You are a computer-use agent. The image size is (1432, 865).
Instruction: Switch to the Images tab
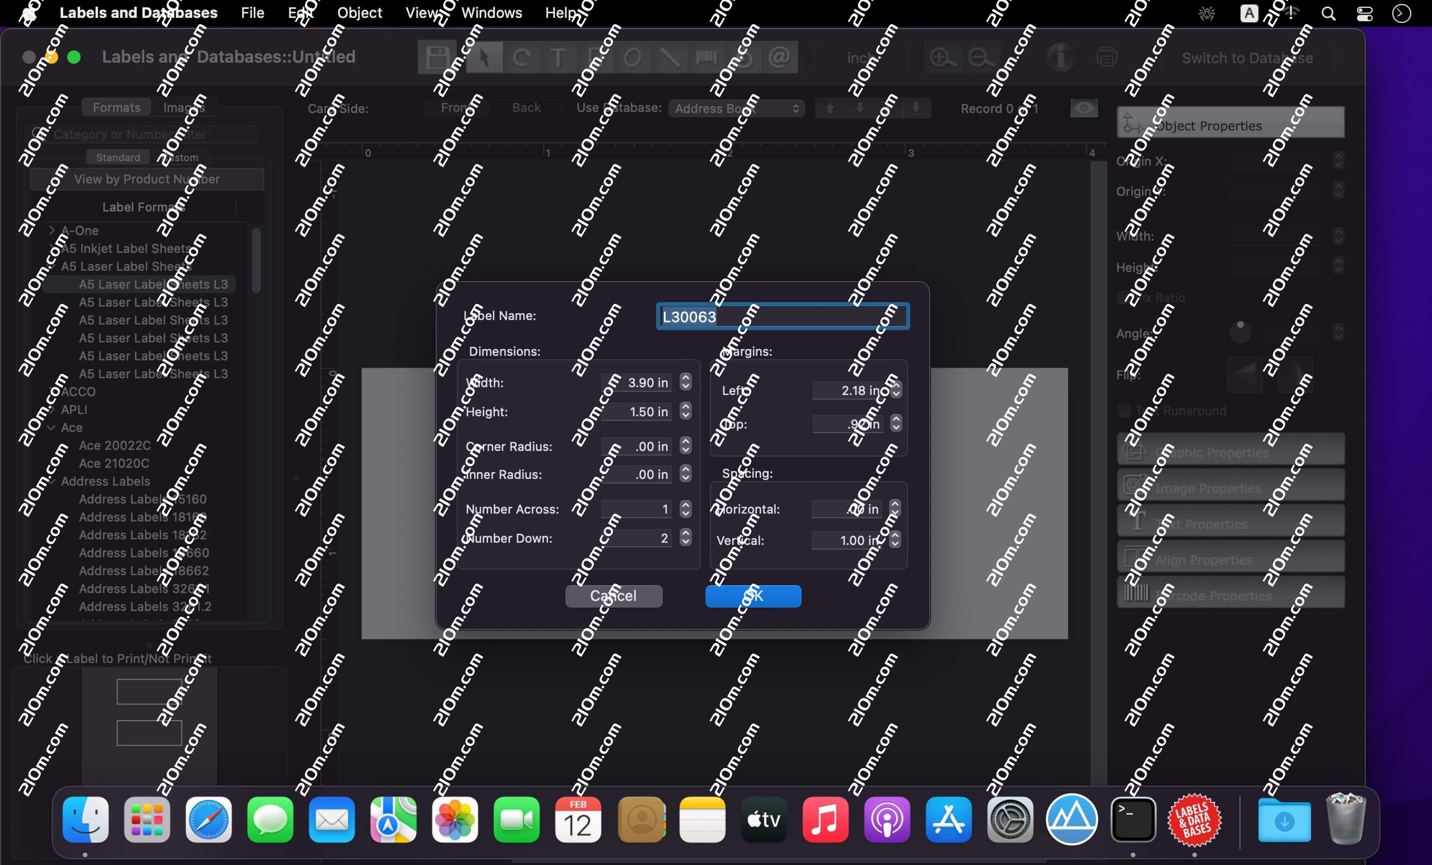184,107
